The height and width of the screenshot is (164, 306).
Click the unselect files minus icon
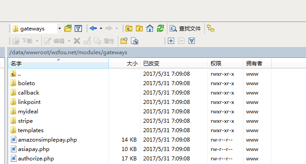[x=181, y=41]
